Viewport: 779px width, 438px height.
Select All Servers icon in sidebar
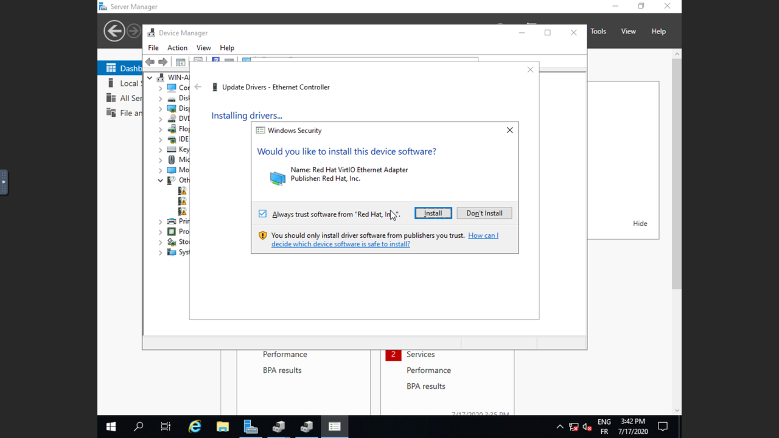pyautogui.click(x=111, y=98)
